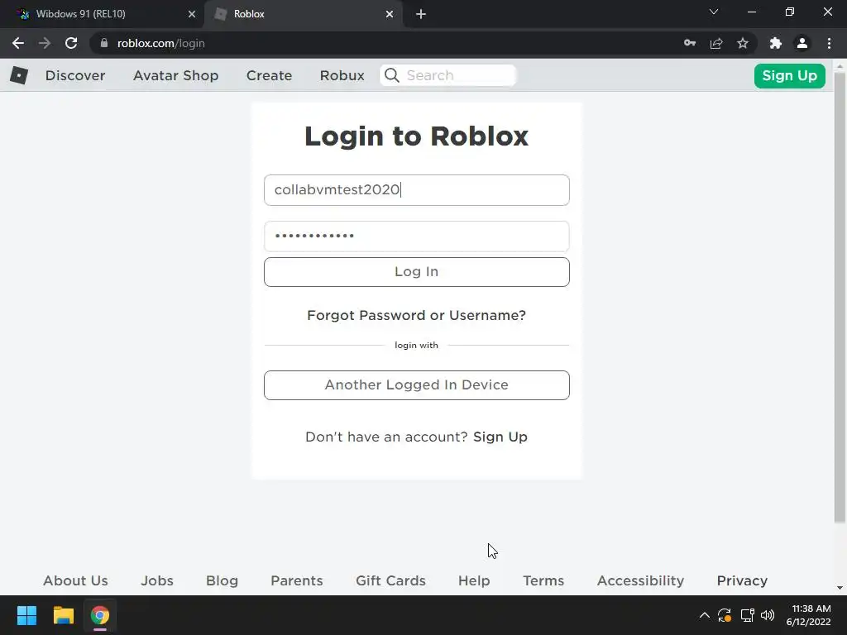Open the Avatar Shop menu item
The height and width of the screenshot is (635, 847).
pos(175,75)
